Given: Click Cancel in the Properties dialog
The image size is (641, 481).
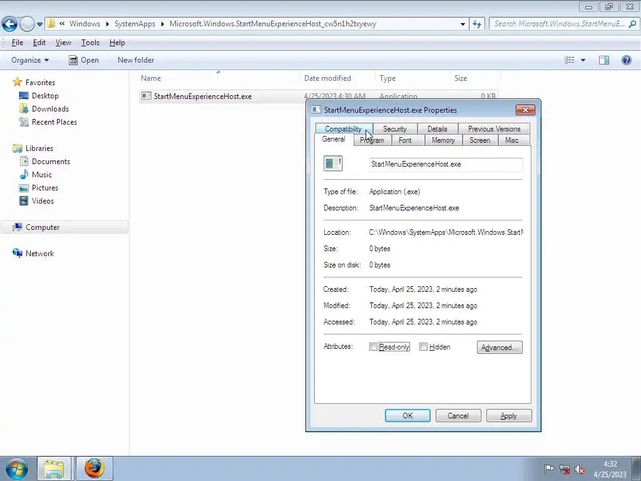Looking at the screenshot, I should [x=458, y=416].
